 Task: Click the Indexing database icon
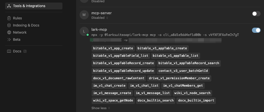(9, 25)
